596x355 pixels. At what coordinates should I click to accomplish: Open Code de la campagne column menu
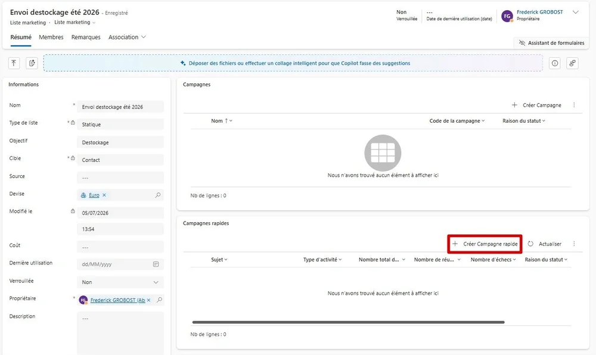click(x=457, y=121)
